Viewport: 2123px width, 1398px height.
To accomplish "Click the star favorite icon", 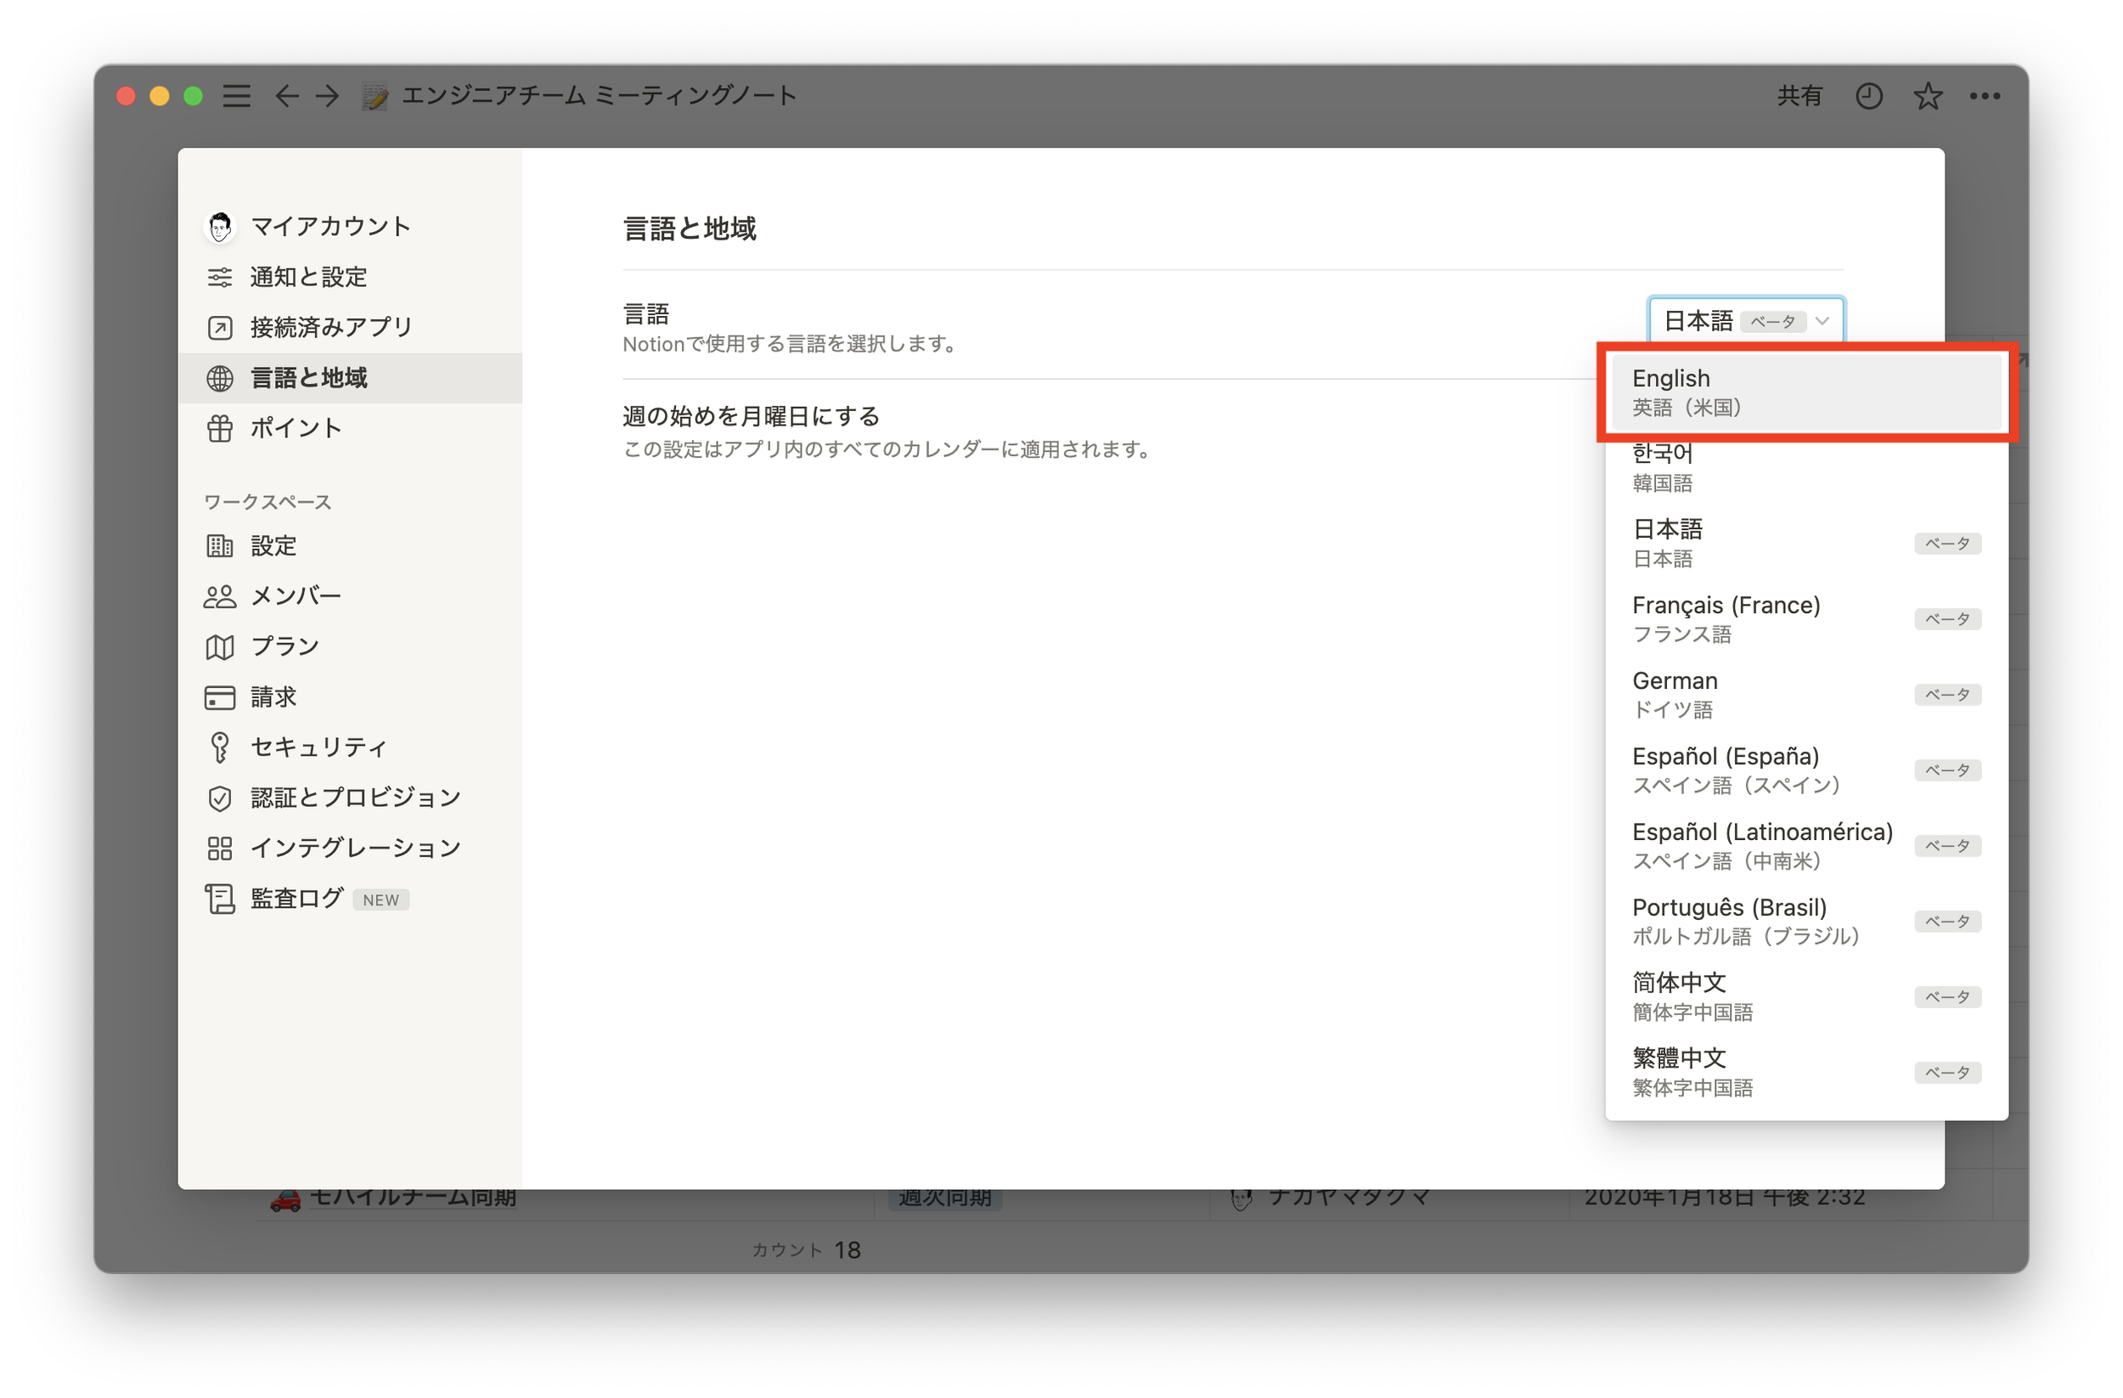I will (1927, 95).
